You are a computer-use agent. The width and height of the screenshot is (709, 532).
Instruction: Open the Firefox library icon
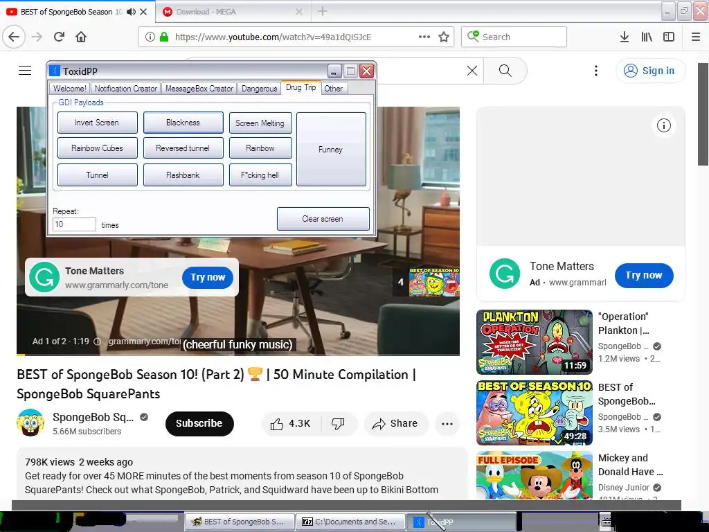click(x=647, y=37)
